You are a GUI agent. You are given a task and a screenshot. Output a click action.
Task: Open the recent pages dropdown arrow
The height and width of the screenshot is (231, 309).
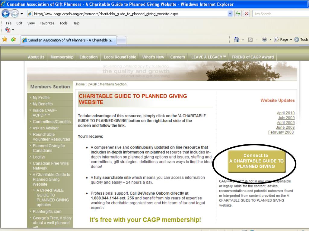(x=22, y=14)
